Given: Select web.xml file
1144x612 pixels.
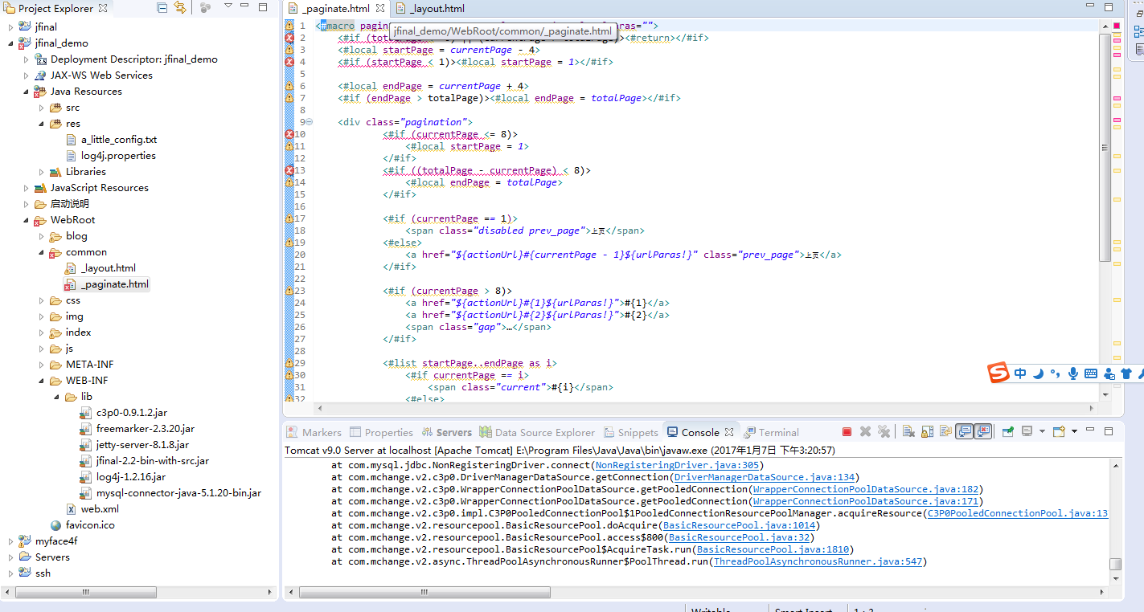Looking at the screenshot, I should point(100,509).
